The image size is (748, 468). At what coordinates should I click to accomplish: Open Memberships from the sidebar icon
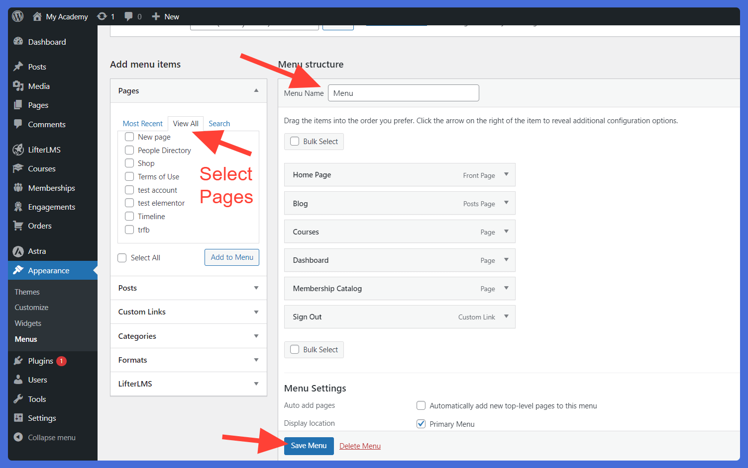click(x=18, y=187)
